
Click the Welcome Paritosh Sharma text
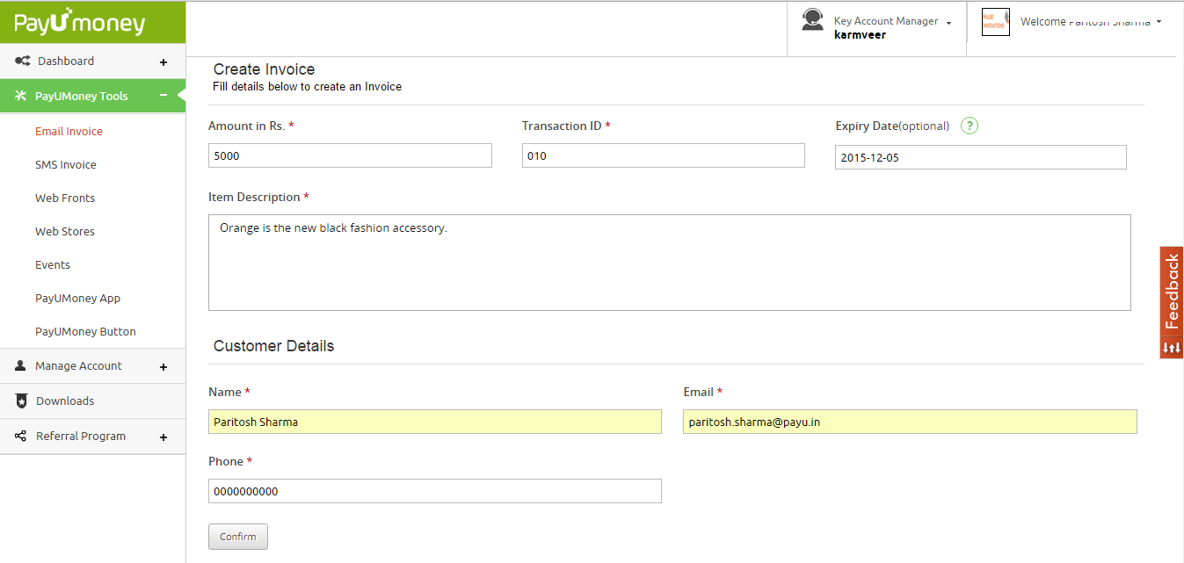point(1086,22)
